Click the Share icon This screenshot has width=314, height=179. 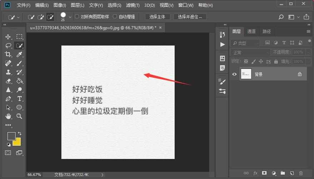tap(306, 17)
